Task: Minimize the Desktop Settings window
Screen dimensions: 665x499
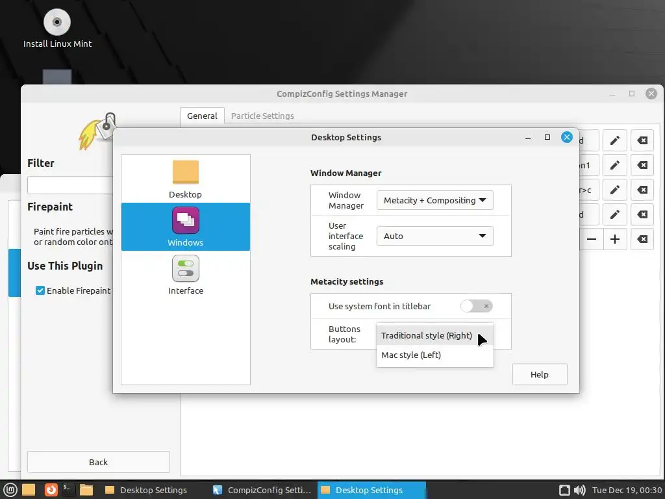Action: (528, 138)
